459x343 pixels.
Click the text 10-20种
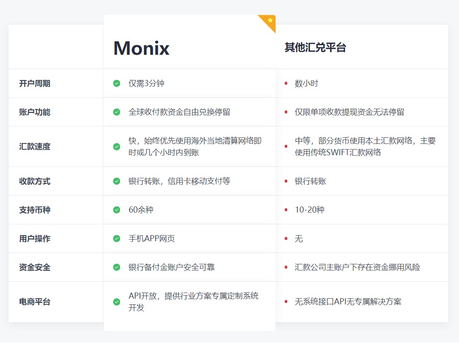(x=310, y=210)
